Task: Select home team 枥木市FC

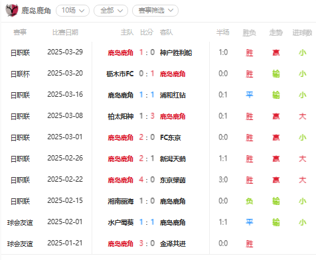Action: 120,74
